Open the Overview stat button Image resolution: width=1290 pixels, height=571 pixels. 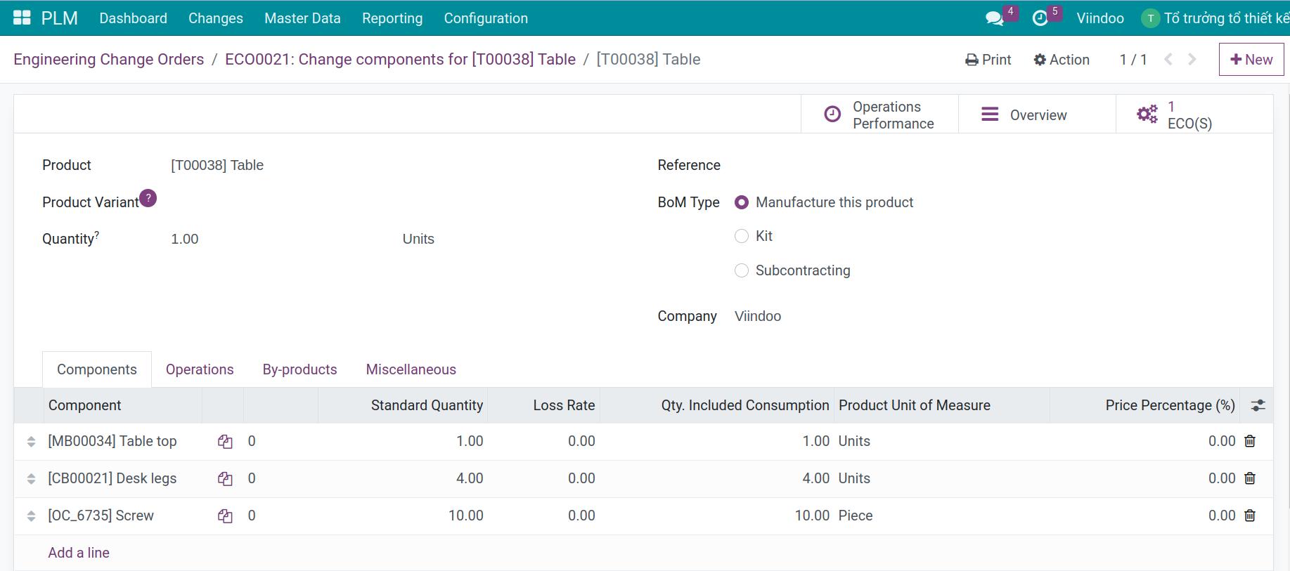pos(1037,114)
